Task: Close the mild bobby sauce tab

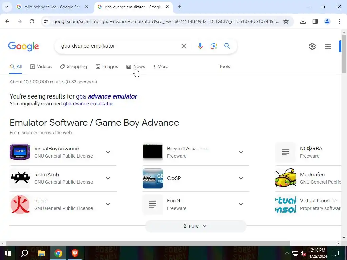Action: (x=87, y=7)
